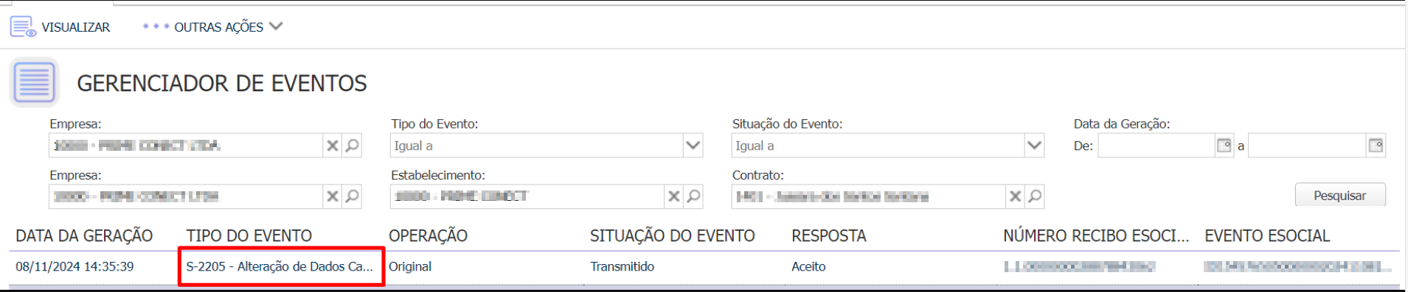Click the Pesquisar button
The image size is (1408, 292).
pos(1340,196)
